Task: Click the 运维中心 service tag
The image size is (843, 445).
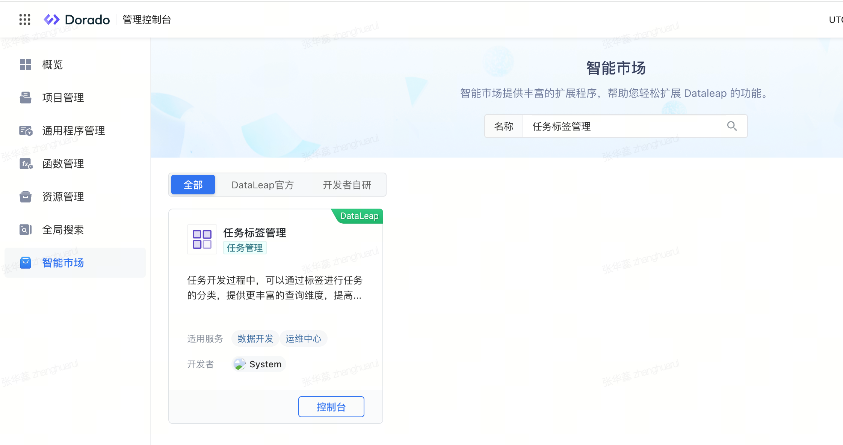Action: coord(303,338)
